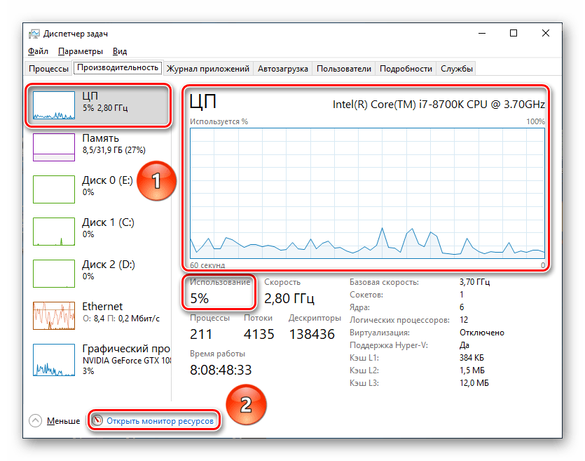Select the Память memory graph thumbnail
Screen dimensions: 585x461
point(54,147)
